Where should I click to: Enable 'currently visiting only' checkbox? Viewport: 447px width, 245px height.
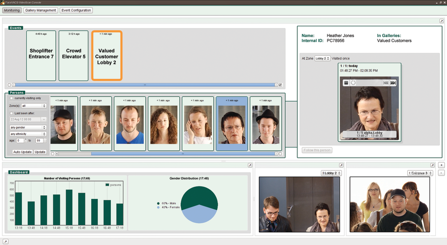[11, 98]
